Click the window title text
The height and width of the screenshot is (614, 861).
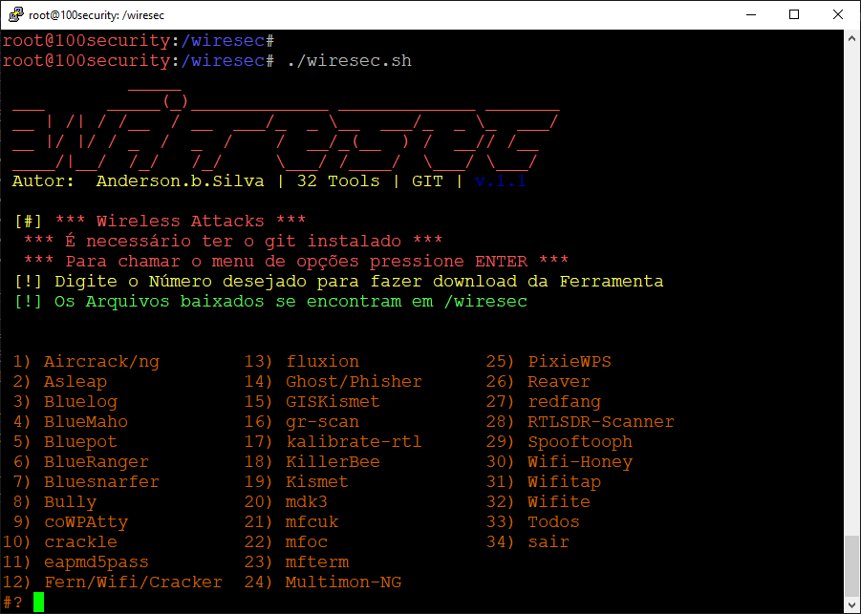point(97,15)
